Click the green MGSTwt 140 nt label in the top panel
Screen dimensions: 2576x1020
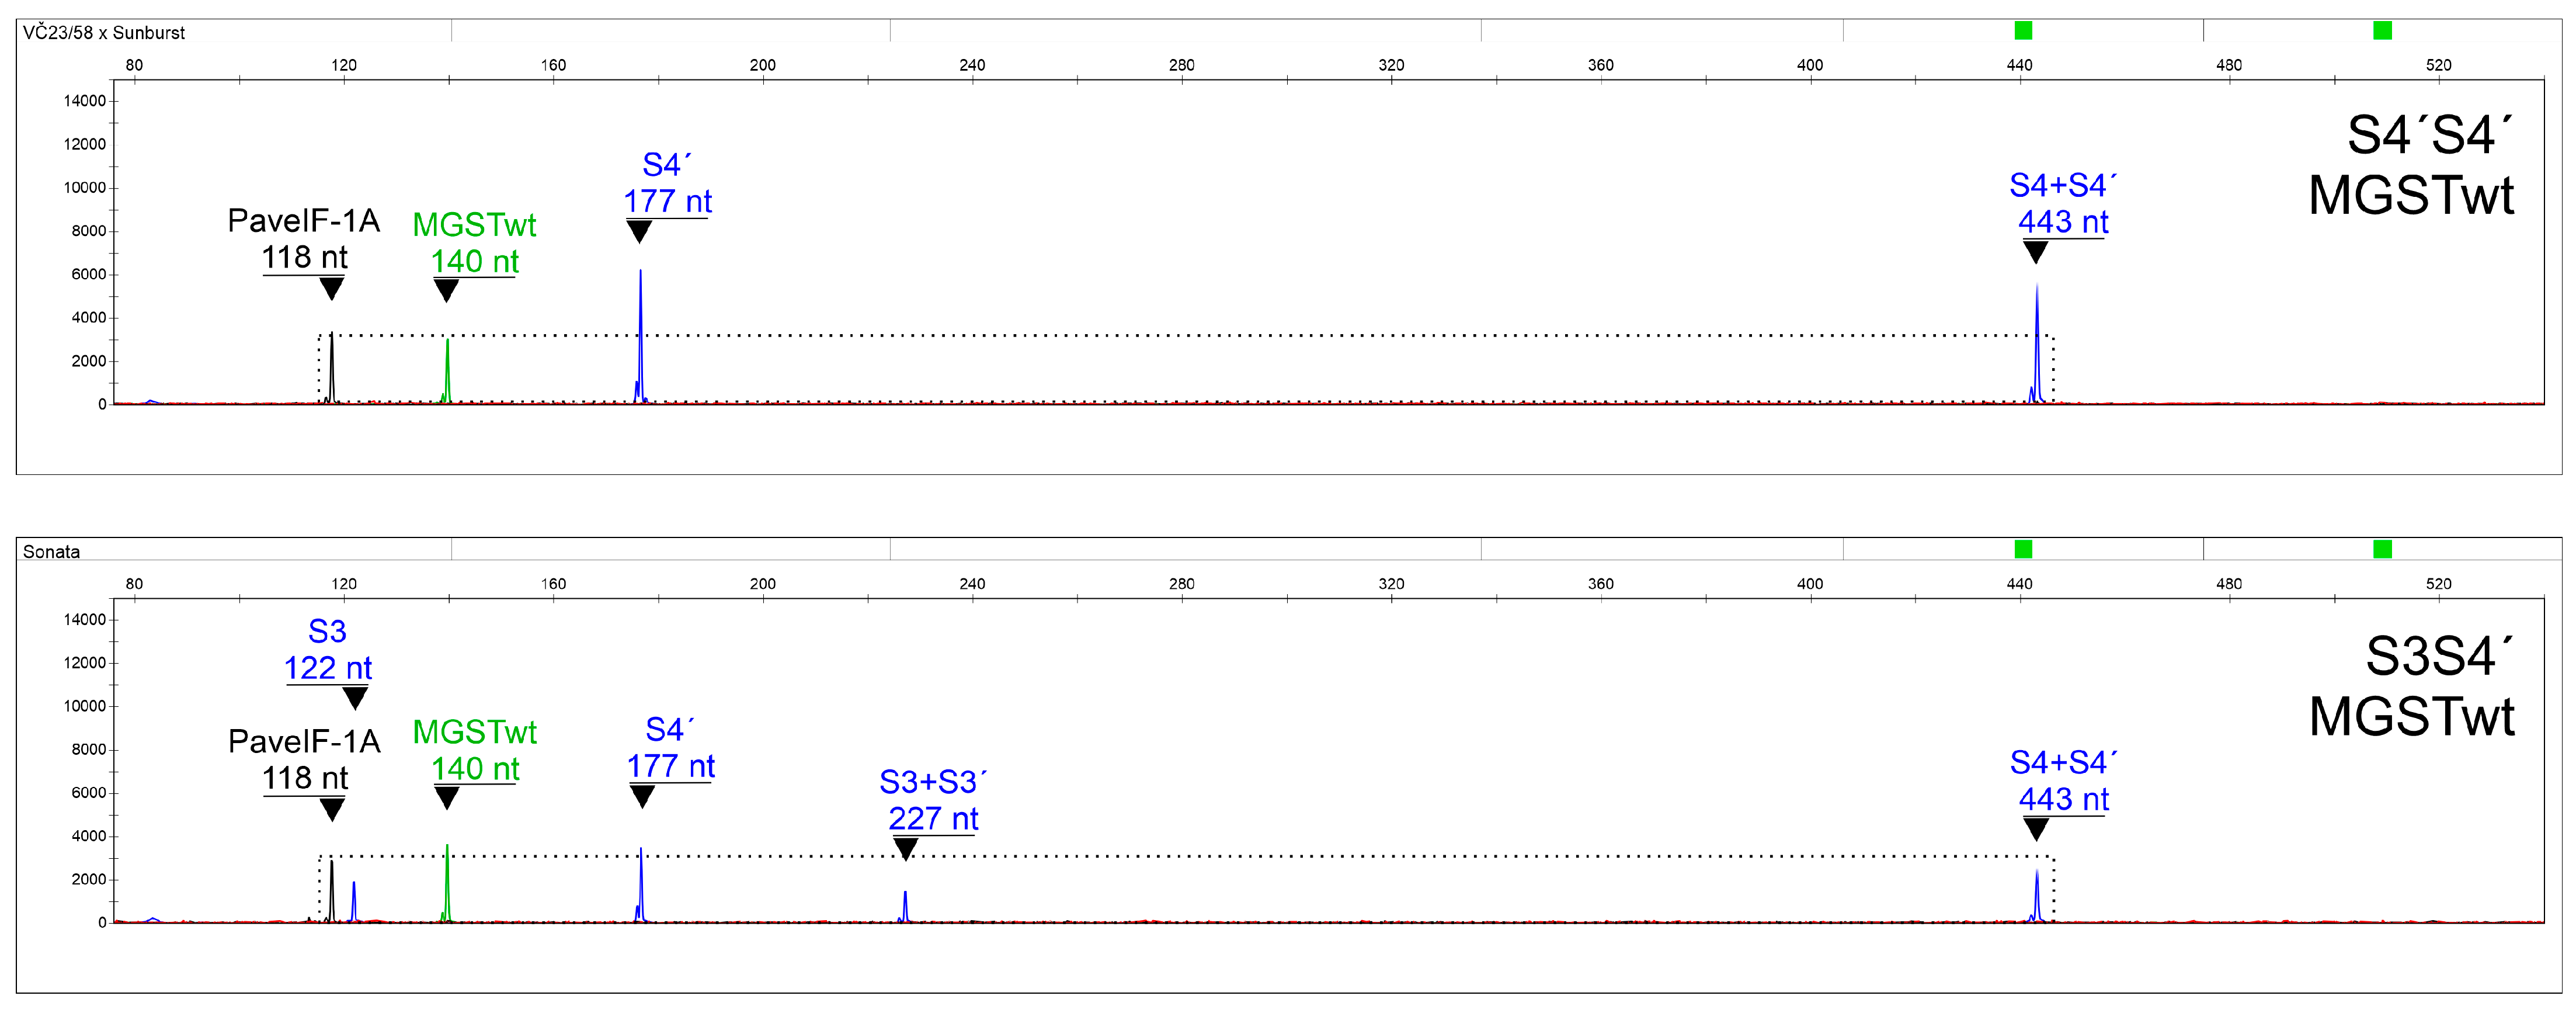tap(474, 243)
